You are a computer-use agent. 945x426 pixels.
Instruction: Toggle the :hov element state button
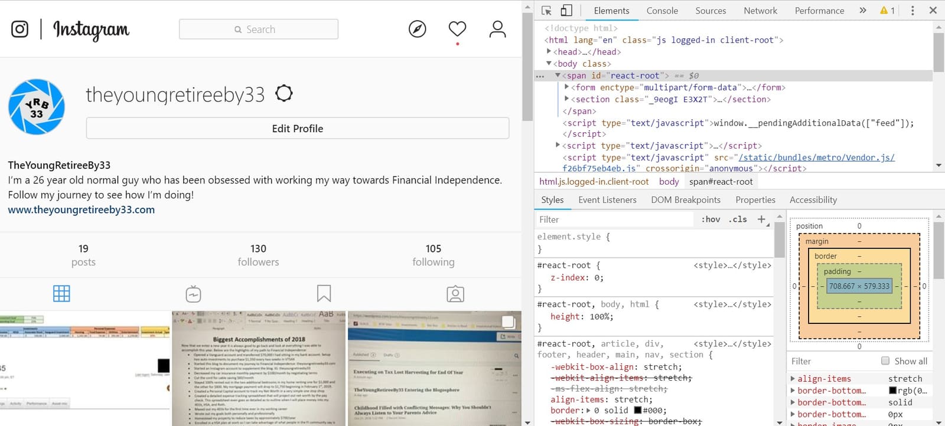(711, 219)
